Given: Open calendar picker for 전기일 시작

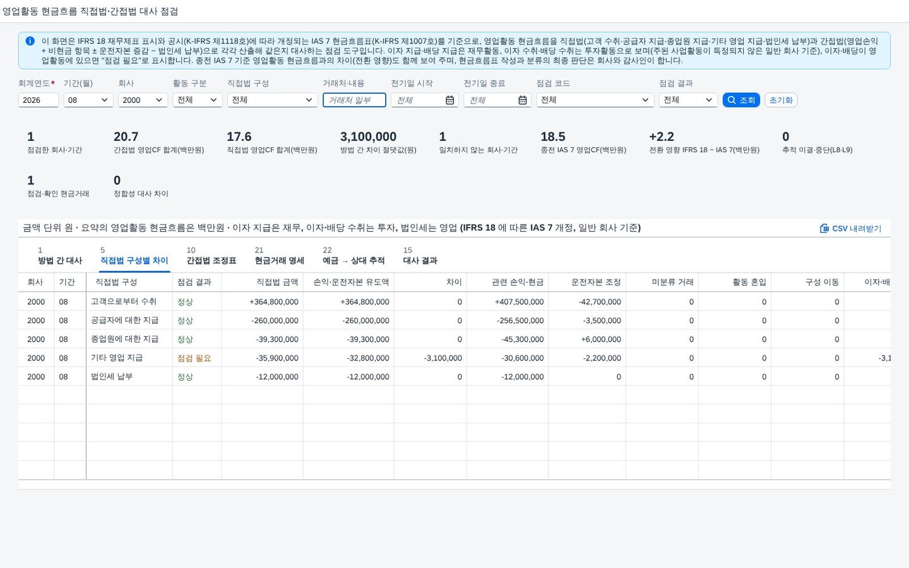Looking at the screenshot, I should pyautogui.click(x=449, y=100).
